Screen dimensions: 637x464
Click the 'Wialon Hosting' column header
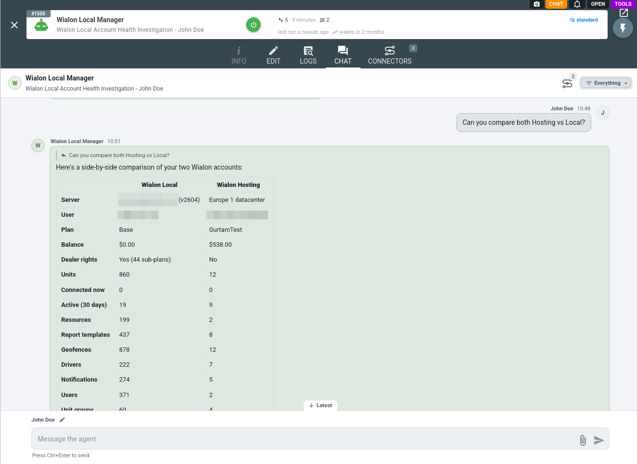[x=239, y=185]
